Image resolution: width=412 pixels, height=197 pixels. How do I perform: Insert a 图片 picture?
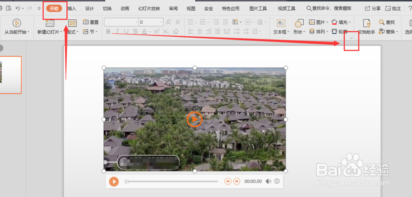pos(319,22)
